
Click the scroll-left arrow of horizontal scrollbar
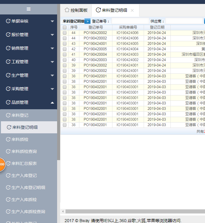[x=63, y=211]
